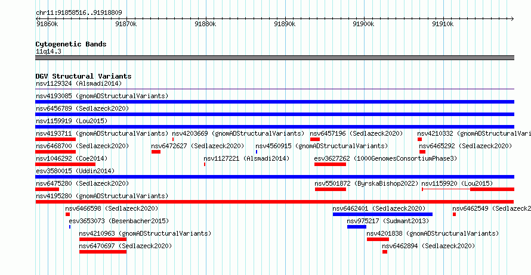Click the nsv4210963 gnomAD label
The image size is (531, 275).
[x=145, y=233]
